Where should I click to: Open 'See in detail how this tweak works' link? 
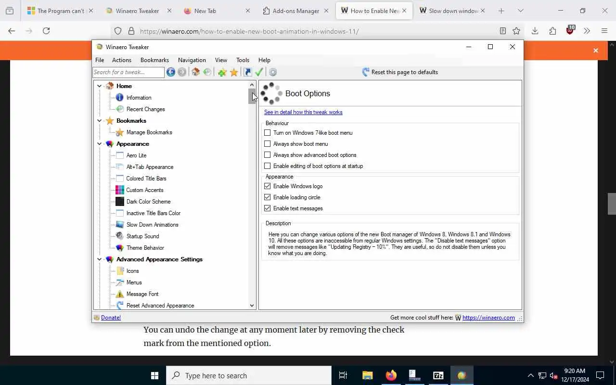pyautogui.click(x=303, y=112)
